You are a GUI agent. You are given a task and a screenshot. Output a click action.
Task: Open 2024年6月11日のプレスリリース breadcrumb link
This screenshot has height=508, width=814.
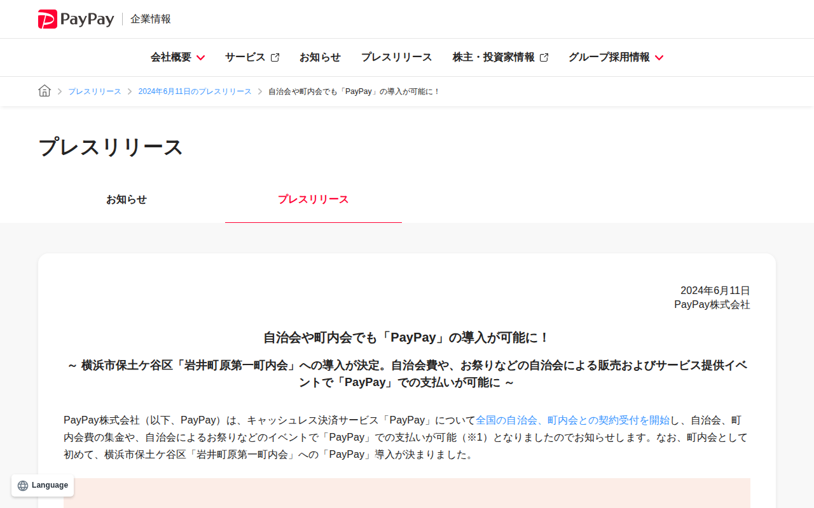[195, 91]
